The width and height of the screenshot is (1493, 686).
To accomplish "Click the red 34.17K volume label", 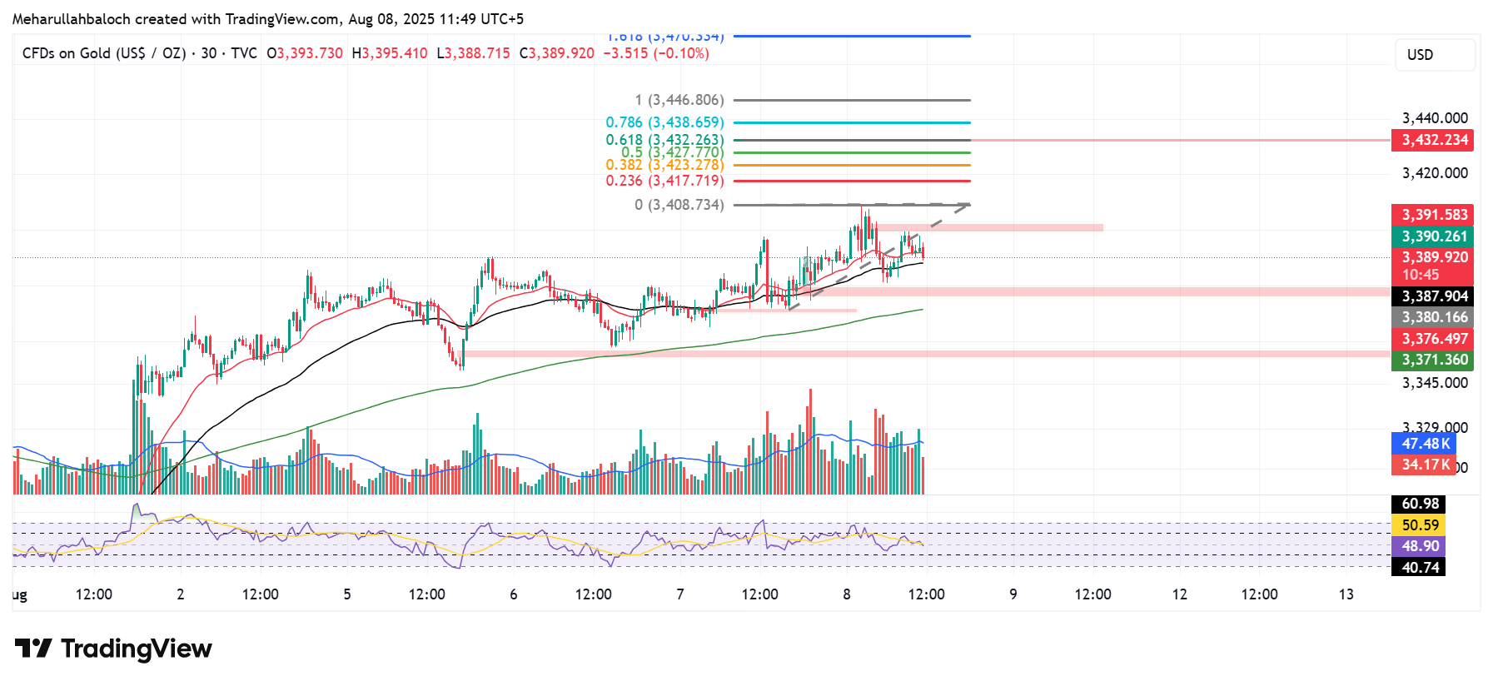I will point(1424,465).
